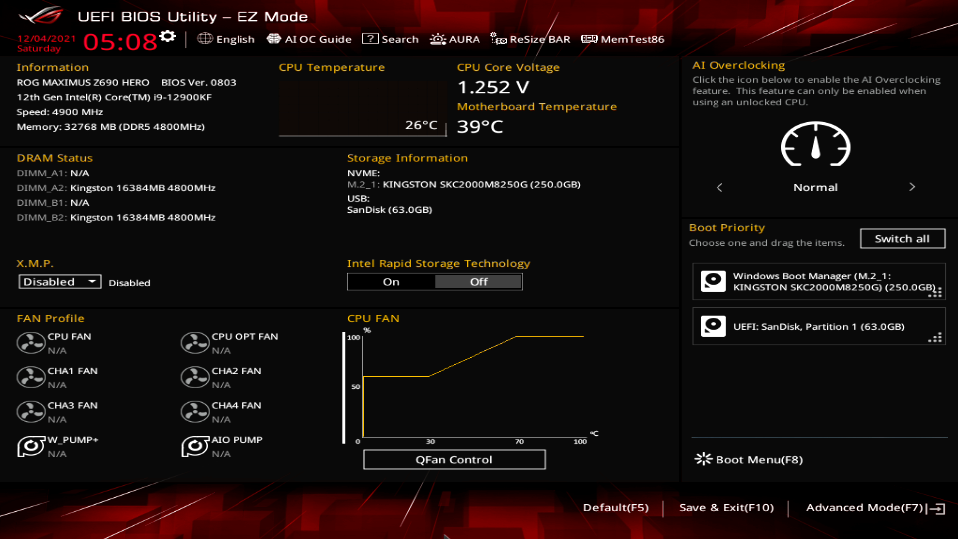
Task: Set Intel Rapid Storage Technology to Off
Action: (479, 282)
